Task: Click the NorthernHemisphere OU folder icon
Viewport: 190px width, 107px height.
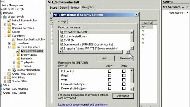Action: [14, 47]
